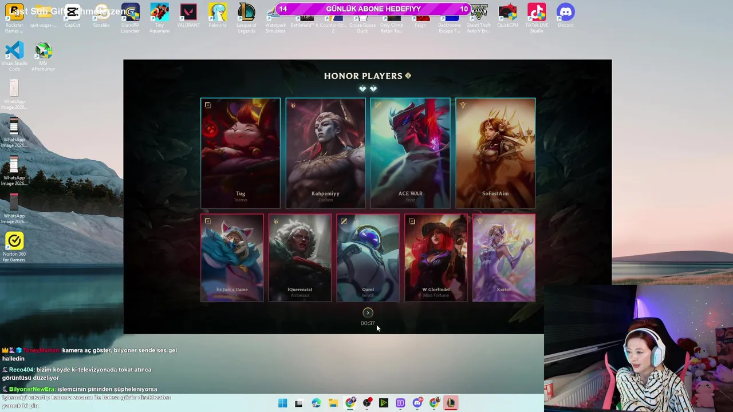
Task: Select the Feign desktop shortcut label
Action: pos(420,25)
